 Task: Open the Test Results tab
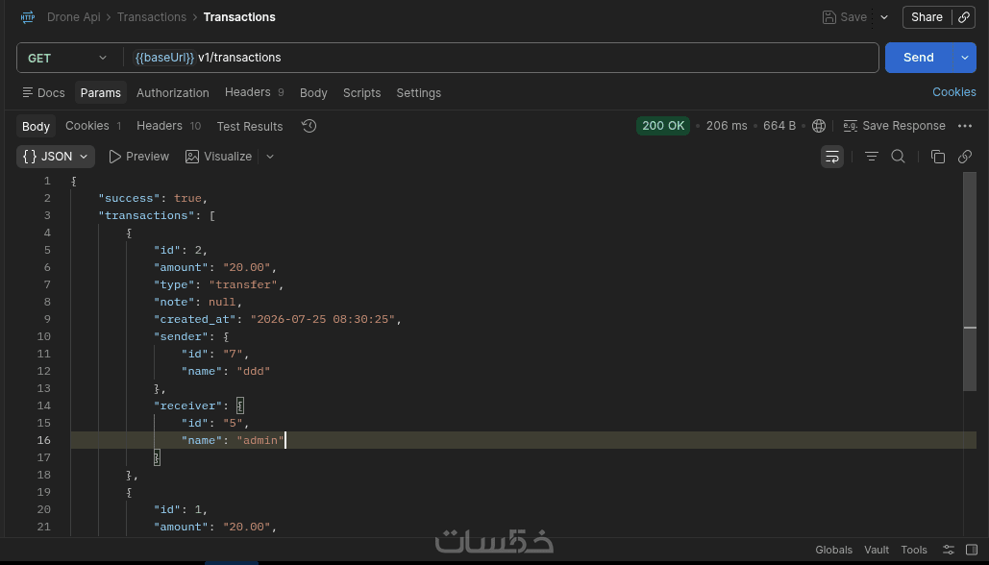click(250, 126)
